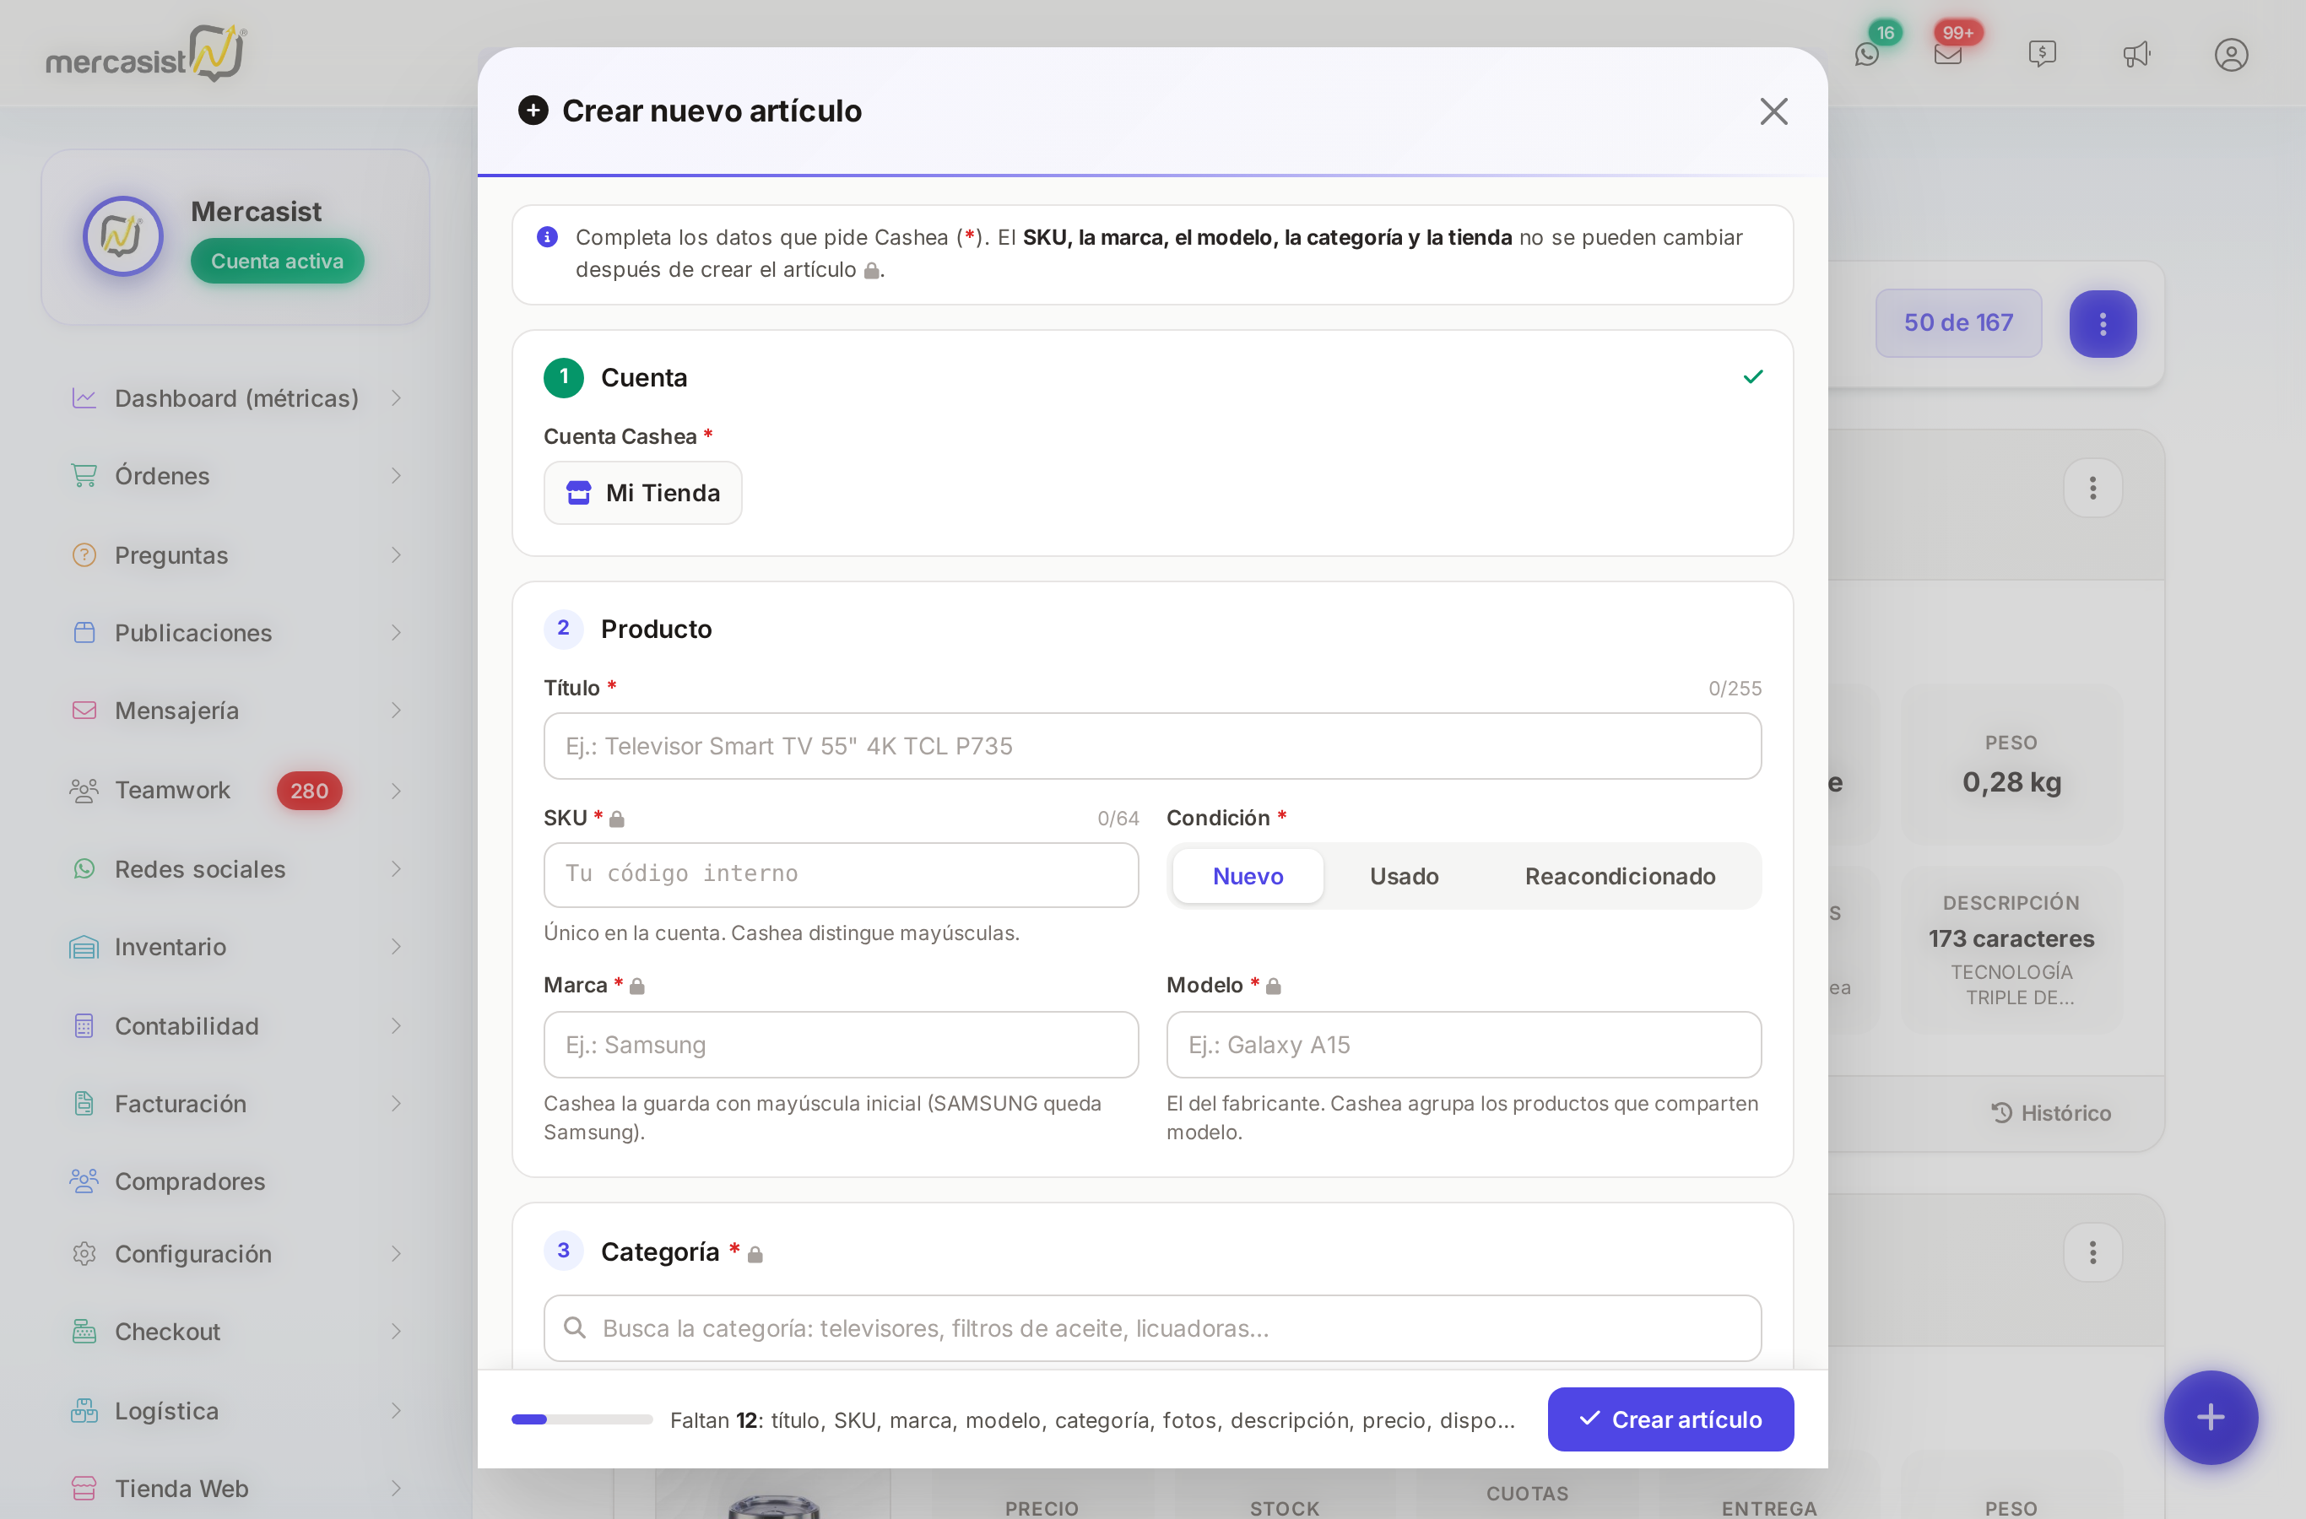Expand the Mensajería menu chevron
Screen dimensions: 2306x1519
pyautogui.click(x=396, y=710)
